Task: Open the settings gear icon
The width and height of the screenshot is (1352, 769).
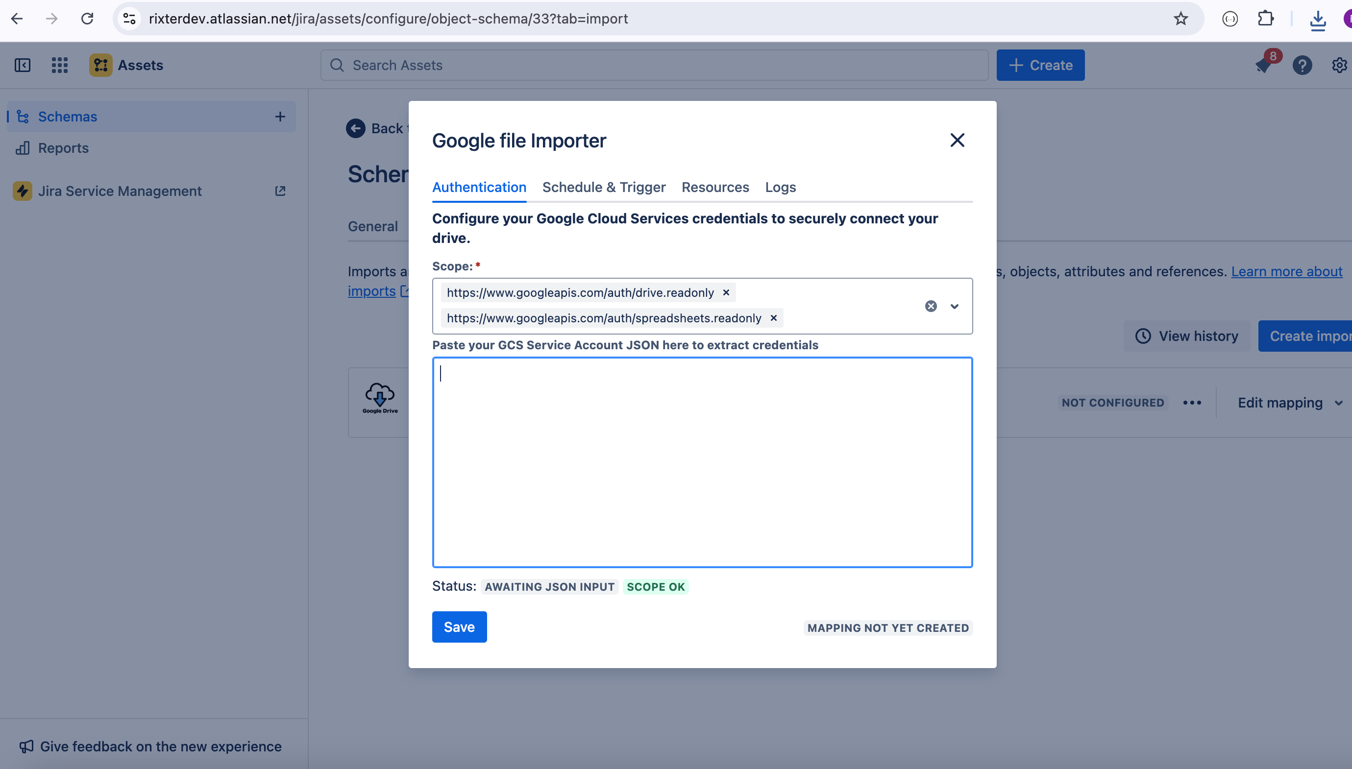Action: [1339, 65]
